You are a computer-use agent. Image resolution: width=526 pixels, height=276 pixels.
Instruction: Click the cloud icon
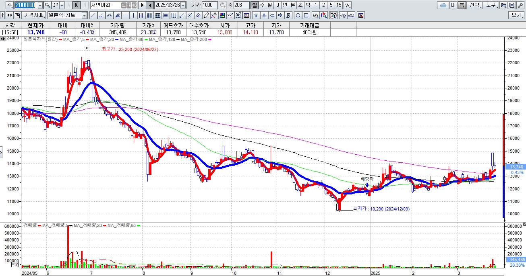point(443,5)
